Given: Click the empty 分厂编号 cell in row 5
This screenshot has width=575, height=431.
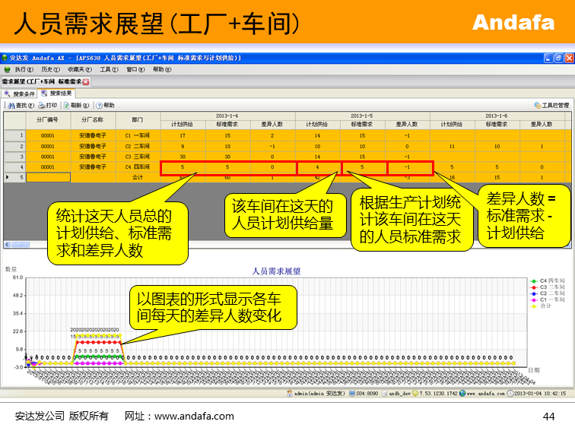Looking at the screenshot, I should pos(48,177).
